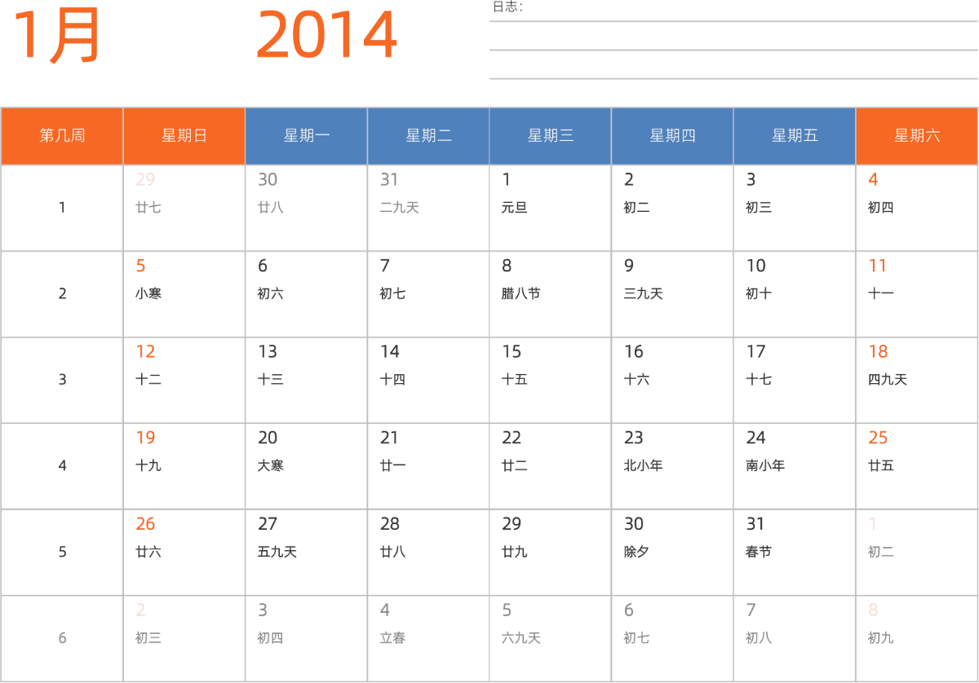The height and width of the screenshot is (683, 979).
Task: Click January 25 廿五 cell
Action: coord(917,466)
